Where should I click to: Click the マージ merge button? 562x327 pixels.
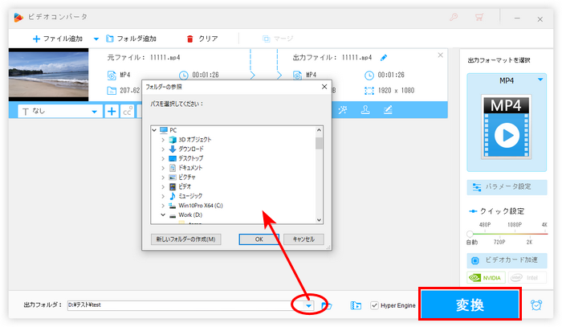click(278, 39)
